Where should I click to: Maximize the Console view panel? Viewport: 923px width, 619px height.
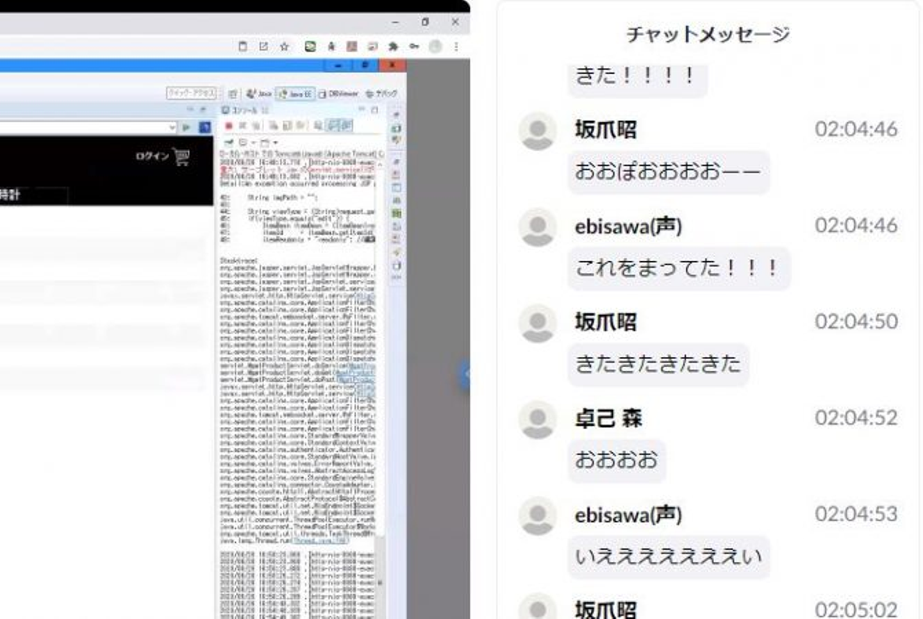[375, 110]
